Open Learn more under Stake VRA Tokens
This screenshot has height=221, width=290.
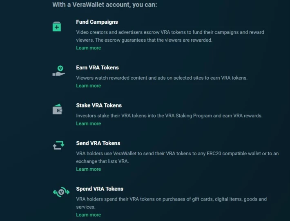pyautogui.click(x=88, y=123)
